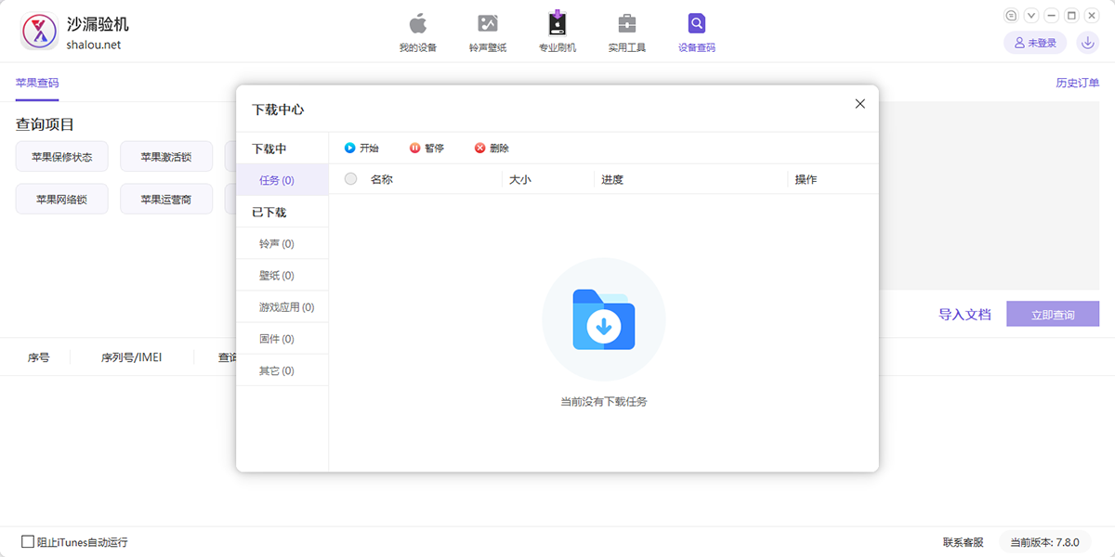Choose the 苹果保修状态 query option
Viewport: 1115px width, 557px height.
click(61, 157)
